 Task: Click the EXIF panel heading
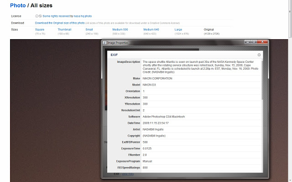(x=114, y=55)
